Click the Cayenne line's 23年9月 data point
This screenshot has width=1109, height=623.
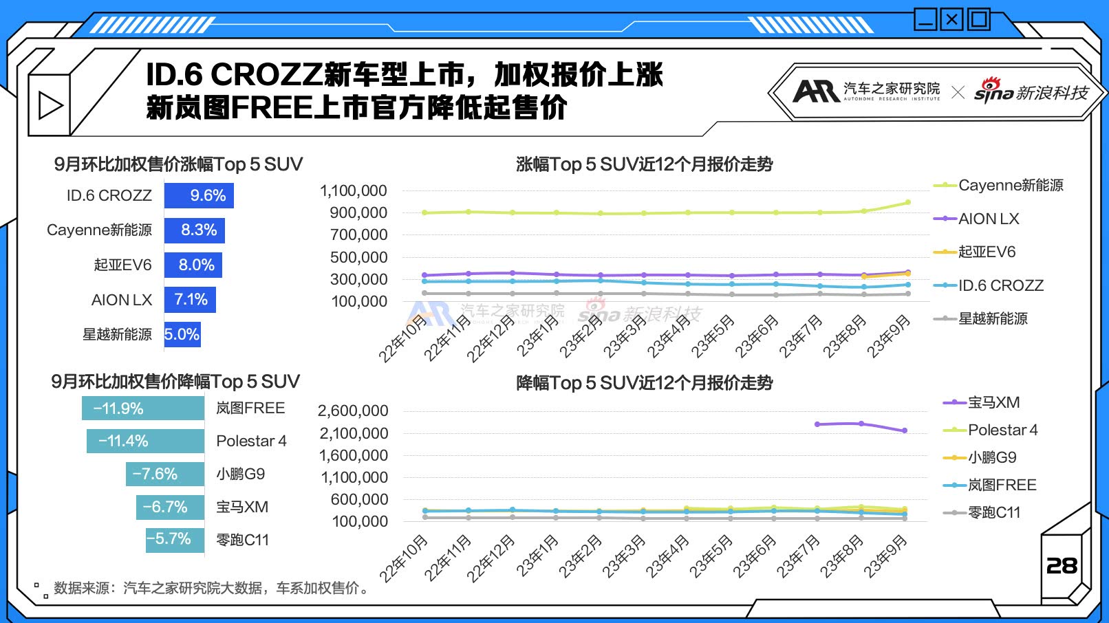[x=908, y=202]
